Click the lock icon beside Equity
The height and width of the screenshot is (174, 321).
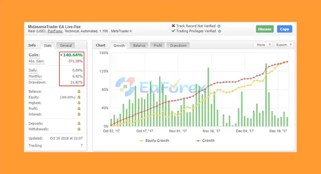coord(79,97)
